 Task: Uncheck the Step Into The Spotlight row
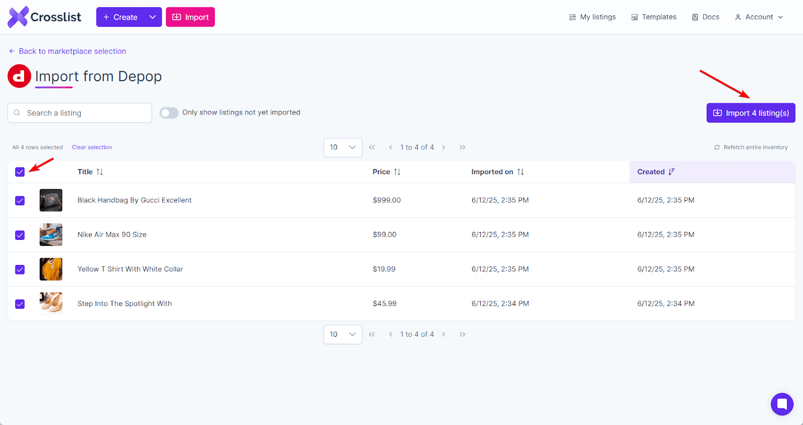point(20,304)
